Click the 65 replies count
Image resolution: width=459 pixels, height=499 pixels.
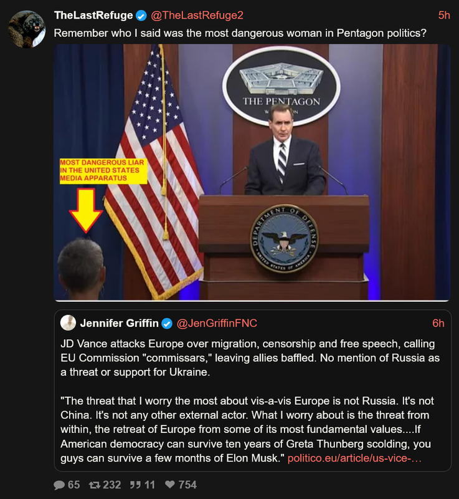click(73, 485)
